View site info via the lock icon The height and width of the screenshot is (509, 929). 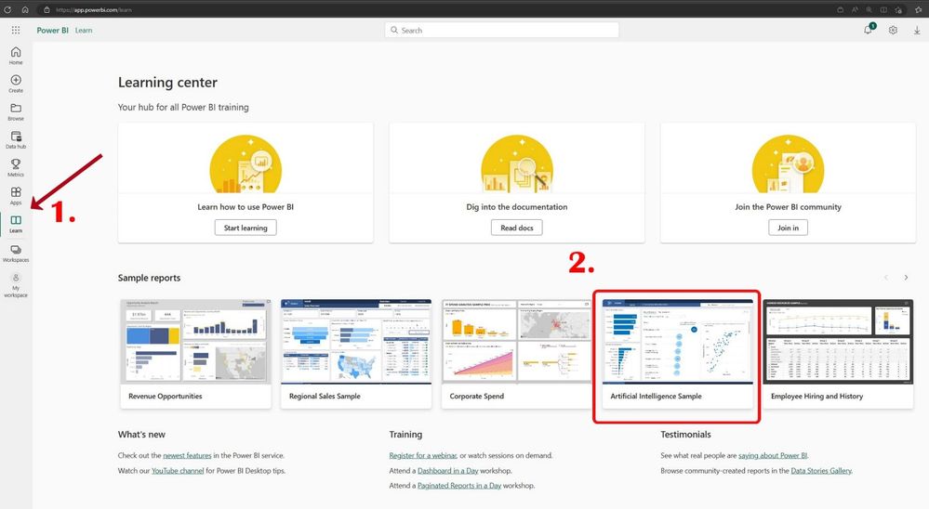click(x=46, y=9)
